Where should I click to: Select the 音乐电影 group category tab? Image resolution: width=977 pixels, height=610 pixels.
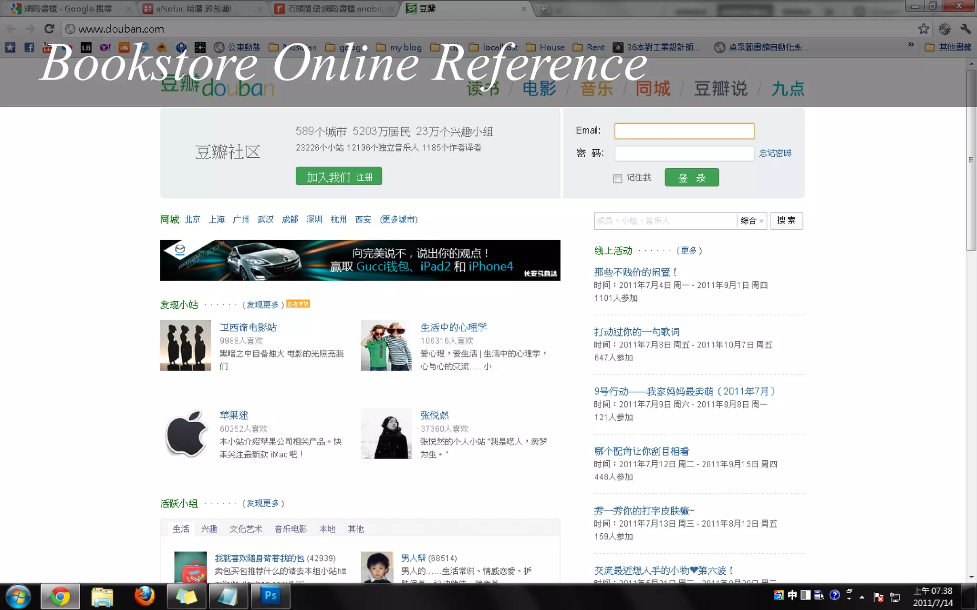pos(291,529)
